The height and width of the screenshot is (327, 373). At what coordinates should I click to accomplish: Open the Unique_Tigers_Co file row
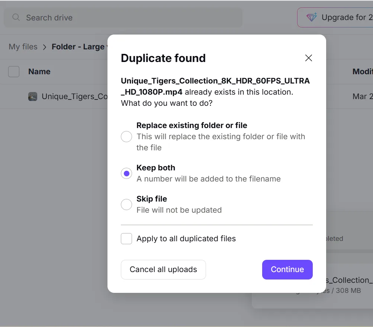coord(74,97)
